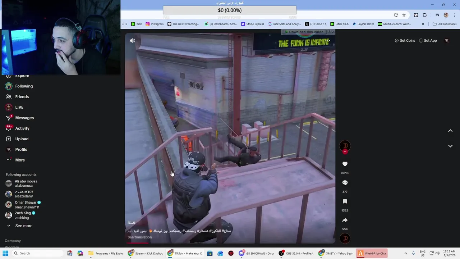Bookmark this page with star icon
460x259 pixels.
404,15
